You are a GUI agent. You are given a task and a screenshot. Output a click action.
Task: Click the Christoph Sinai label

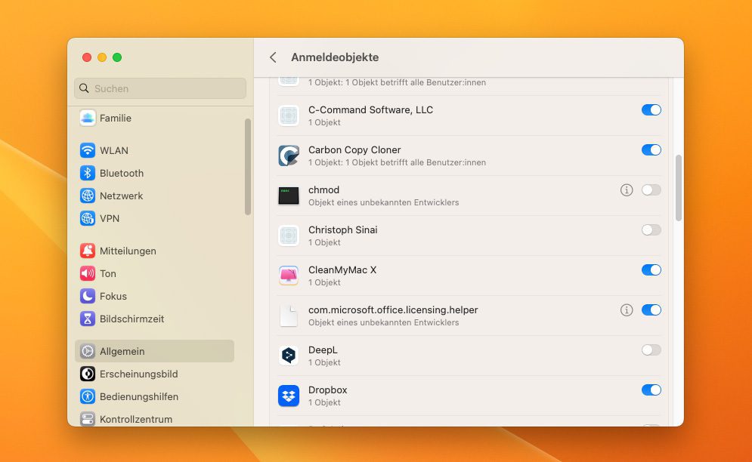click(342, 230)
